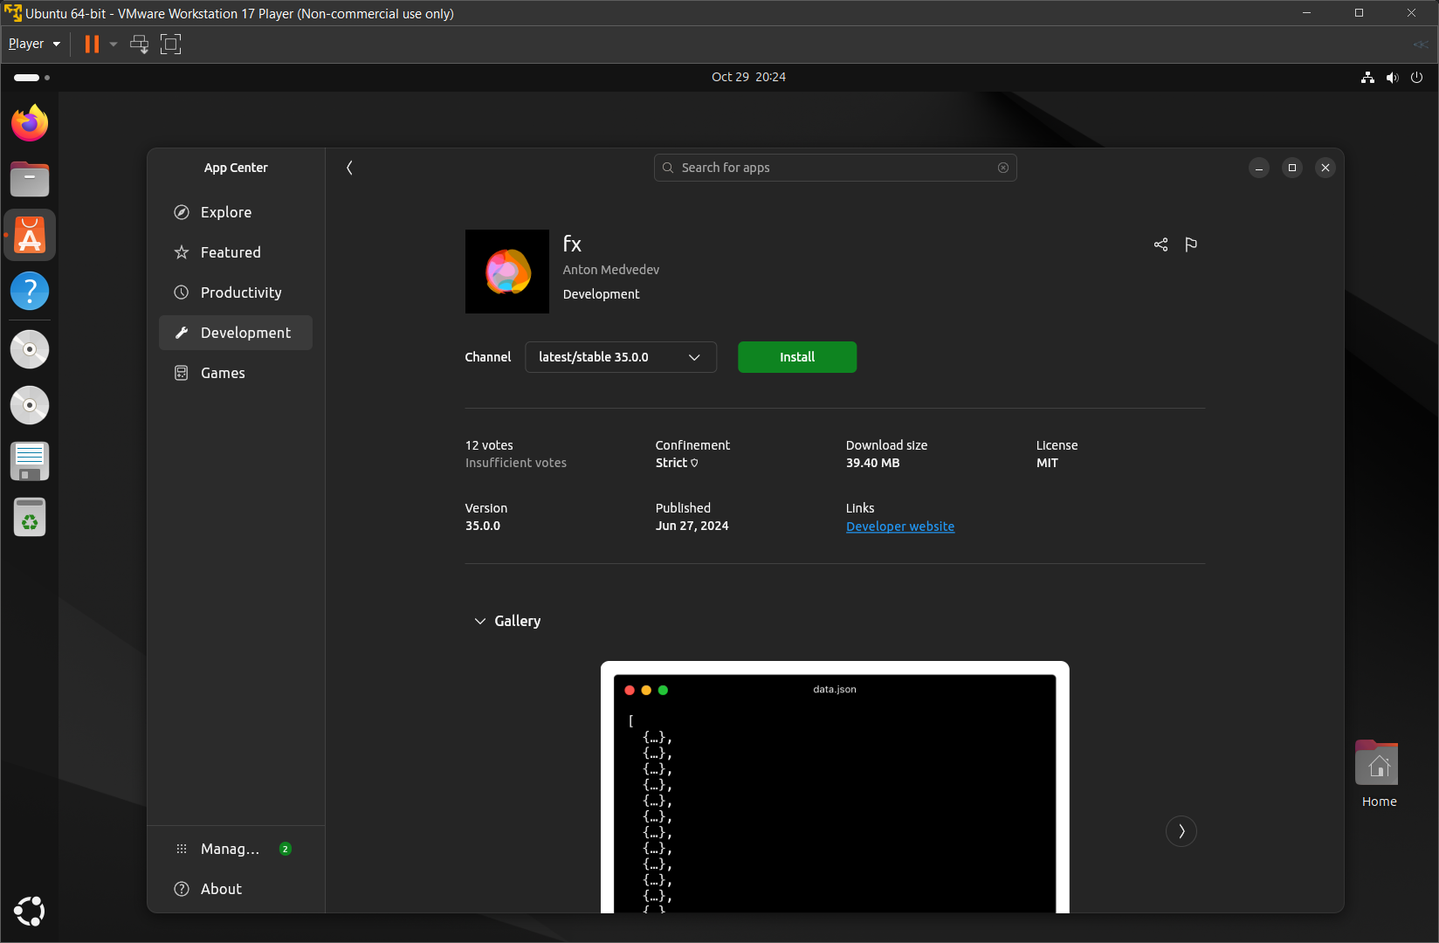Image resolution: width=1439 pixels, height=943 pixels.
Task: Click the 12 votes rating text
Action: (x=489, y=445)
